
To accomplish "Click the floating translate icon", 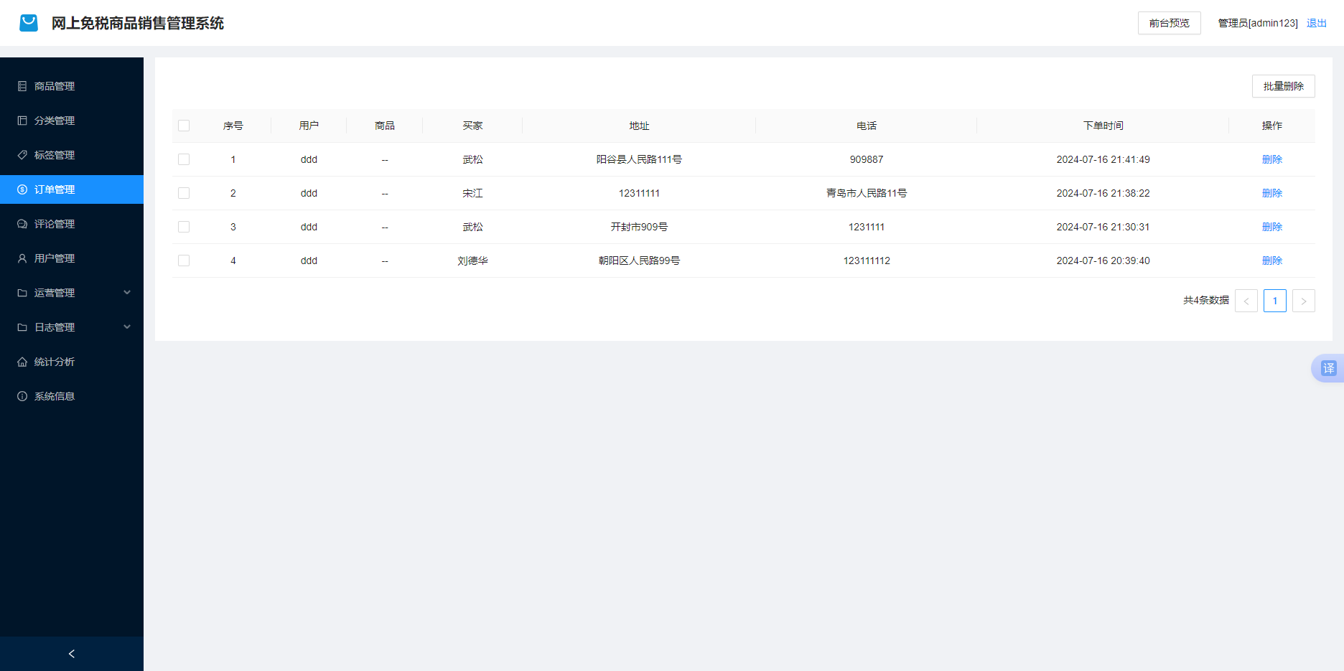I will [1328, 368].
